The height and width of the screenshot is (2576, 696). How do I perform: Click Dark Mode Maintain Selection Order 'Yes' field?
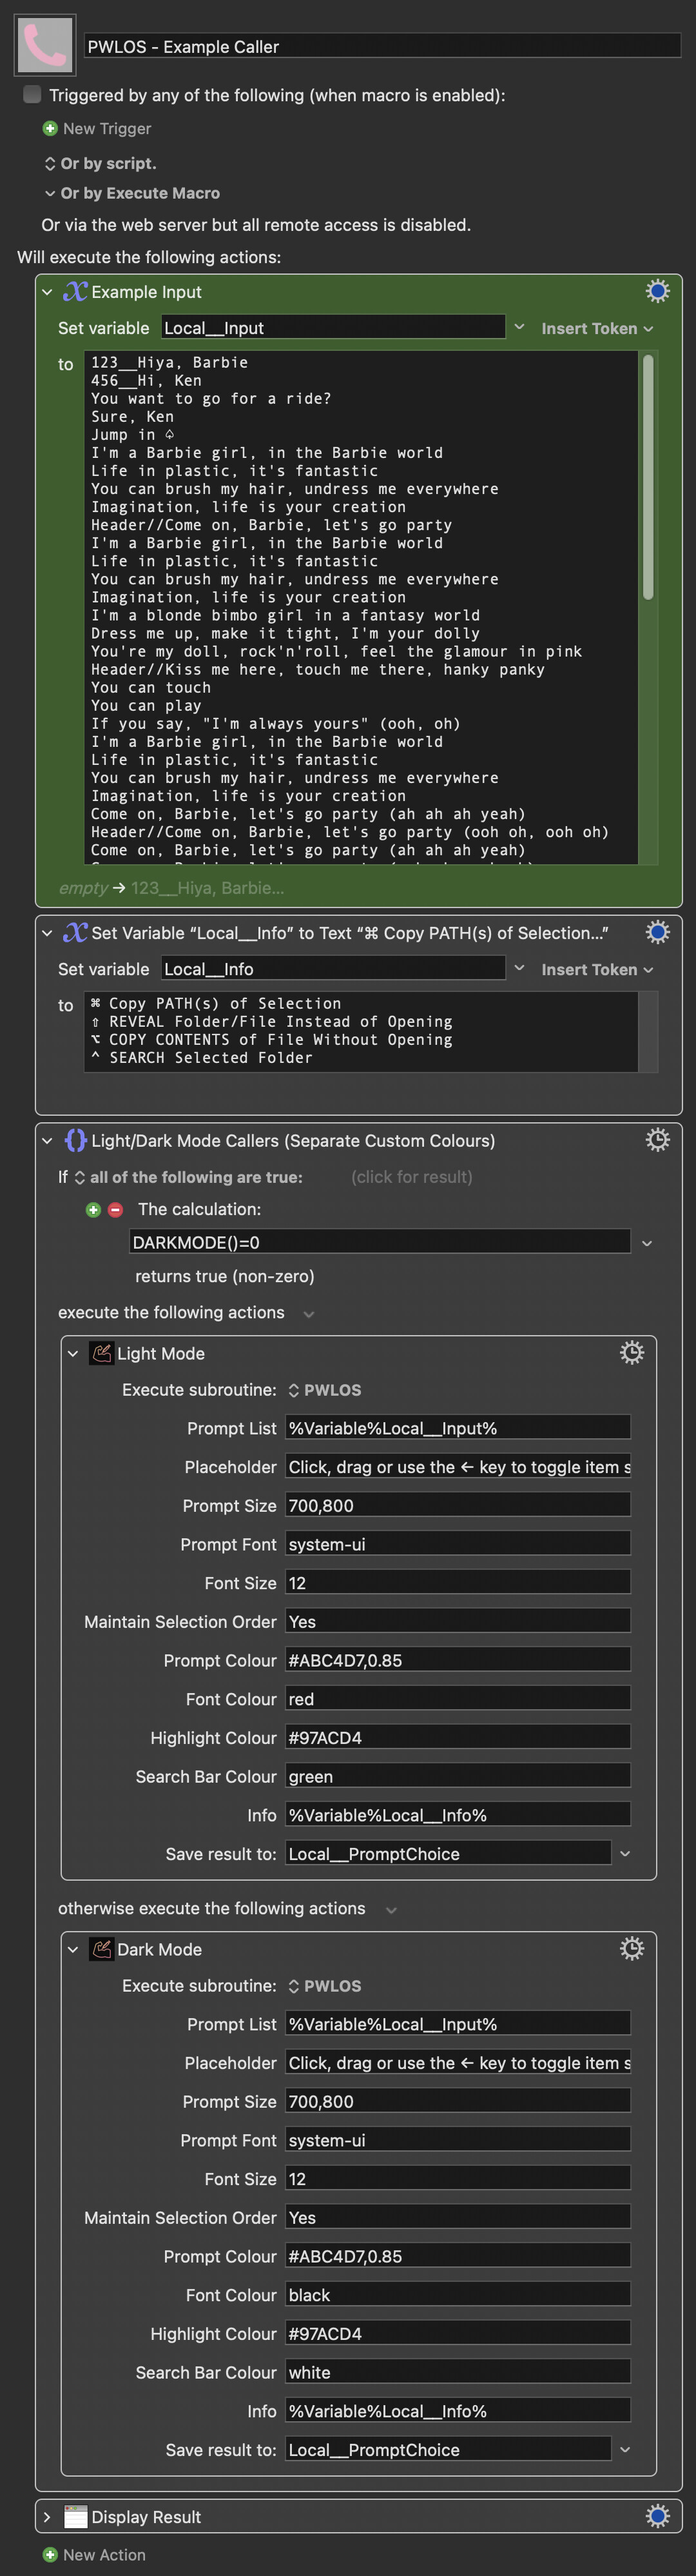point(458,2217)
